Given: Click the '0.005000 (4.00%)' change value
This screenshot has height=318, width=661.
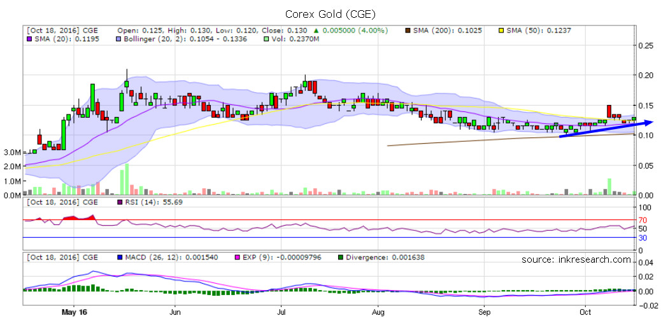Looking at the screenshot, I should [x=355, y=31].
